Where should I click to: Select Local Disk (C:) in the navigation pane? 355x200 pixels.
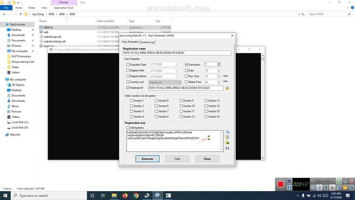point(20,122)
